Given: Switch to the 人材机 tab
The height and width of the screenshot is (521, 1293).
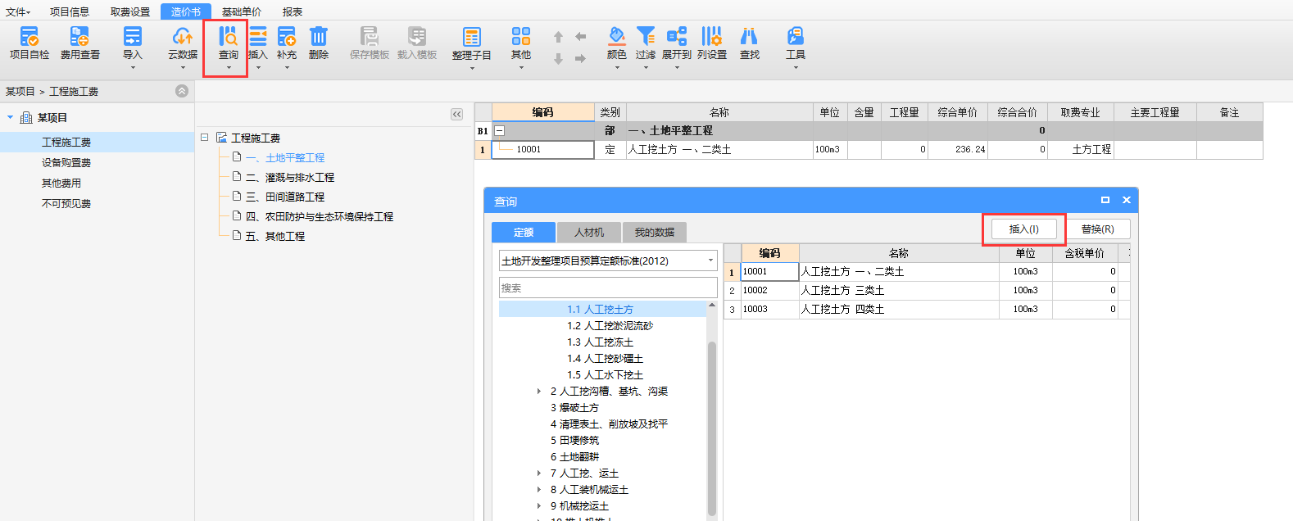Looking at the screenshot, I should point(588,233).
